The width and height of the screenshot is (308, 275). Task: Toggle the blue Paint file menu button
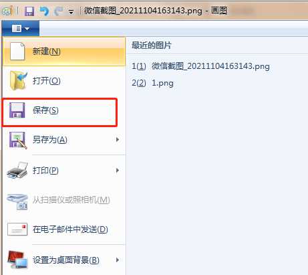pyautogui.click(x=21, y=29)
